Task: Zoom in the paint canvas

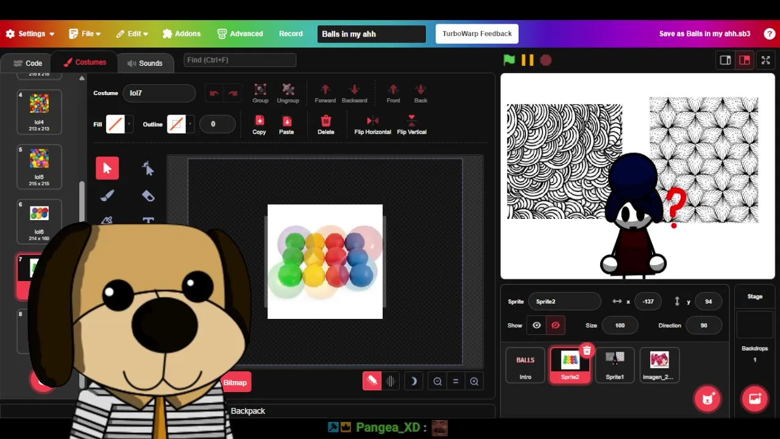Action: pos(474,382)
